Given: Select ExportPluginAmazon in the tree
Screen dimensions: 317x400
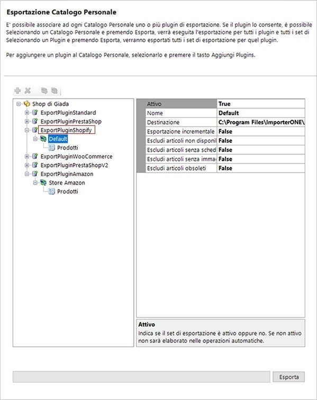Looking at the screenshot, I should pyautogui.click(x=67, y=174).
